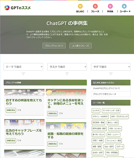Click 詳細を見る on the interview practice card
The width and height of the screenshot is (134, 158).
click(x=53, y=144)
